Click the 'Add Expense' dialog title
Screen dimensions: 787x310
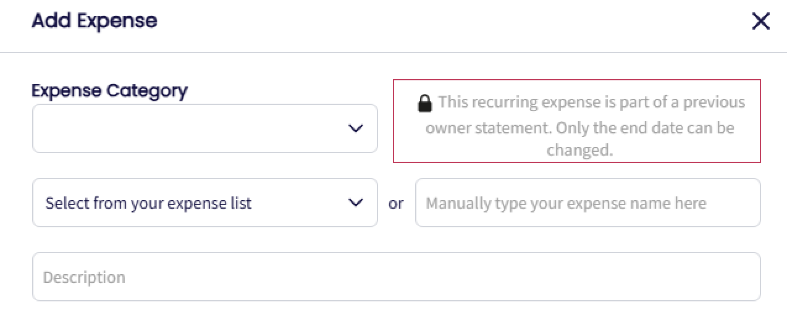coord(95,21)
